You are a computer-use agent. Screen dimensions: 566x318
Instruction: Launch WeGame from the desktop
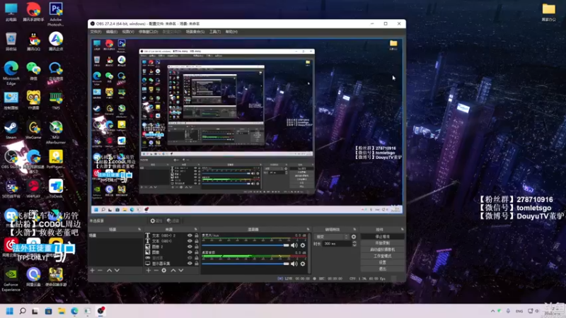click(x=33, y=131)
